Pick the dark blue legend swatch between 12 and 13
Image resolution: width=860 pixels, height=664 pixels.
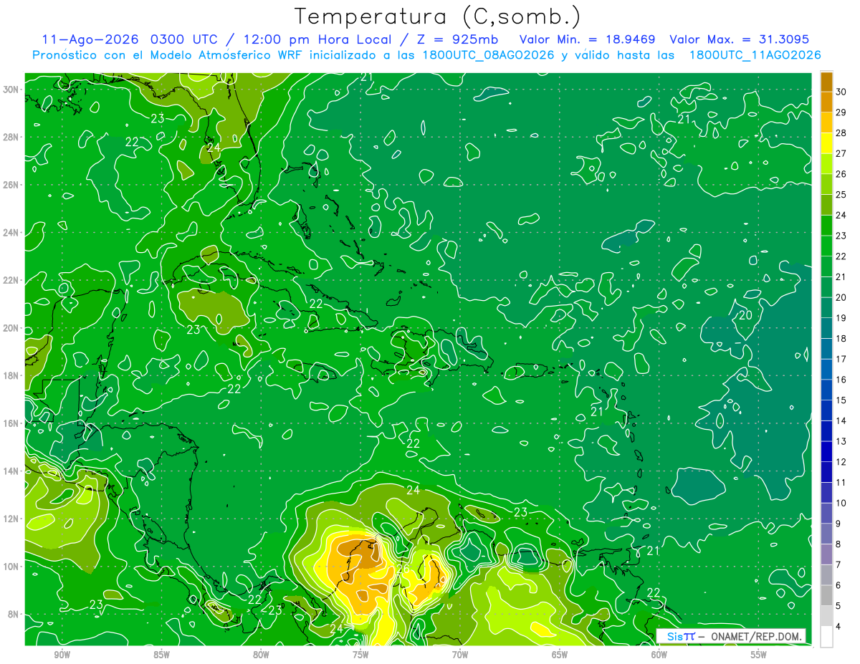coord(826,452)
